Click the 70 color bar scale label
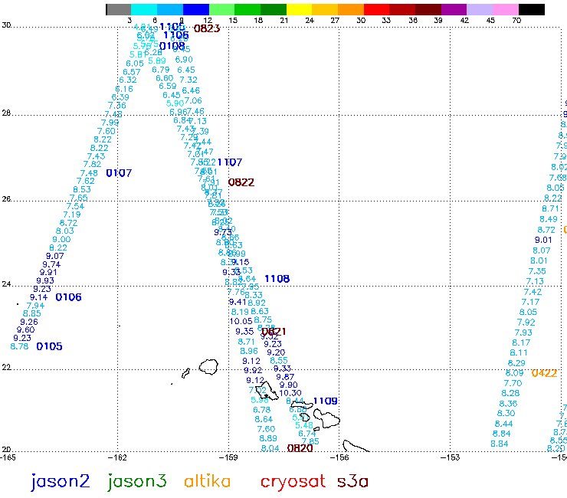567x498 pixels. point(516,21)
